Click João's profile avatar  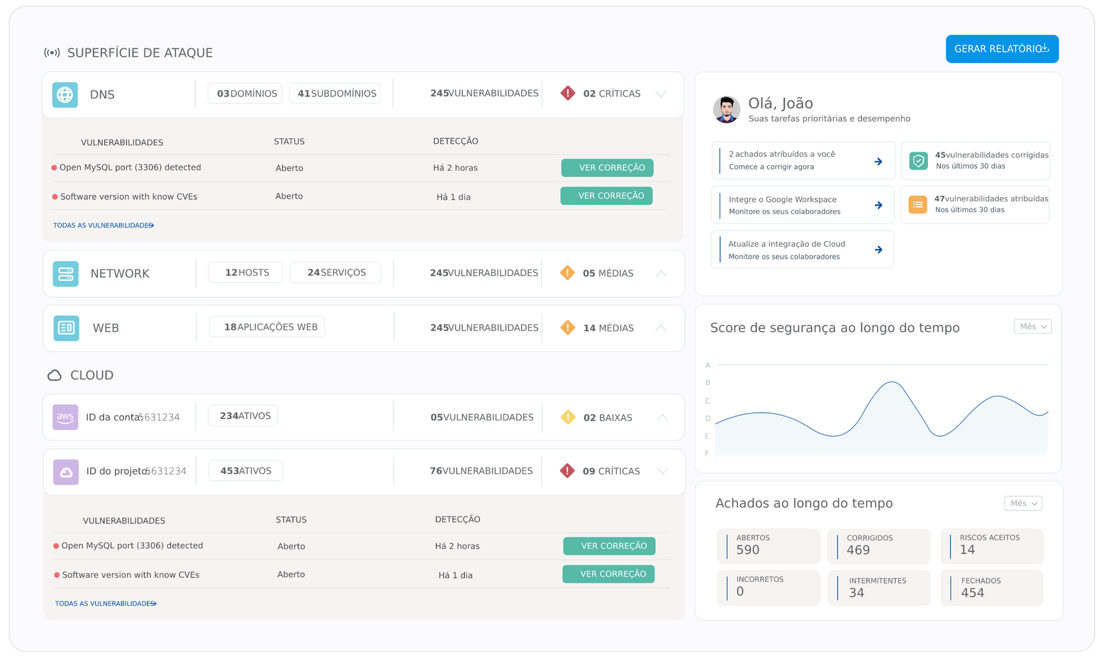point(726,110)
